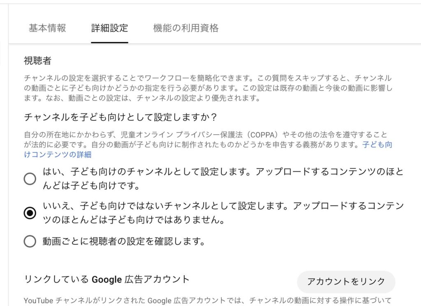Switch to the 基本情報 tab
This screenshot has width=421, height=306.
47,28
